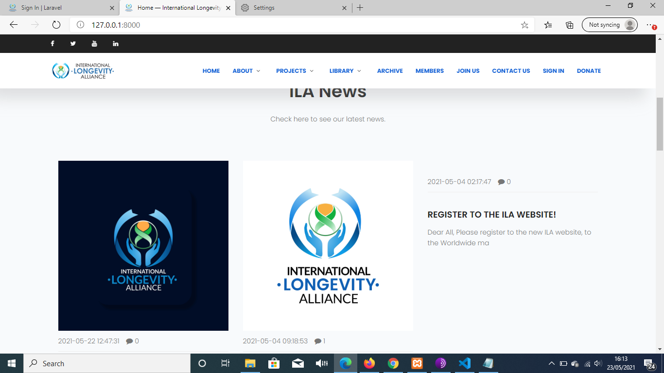664x373 pixels.
Task: Open the dark-background ILA logo news thumbnail
Action: pyautogui.click(x=143, y=246)
